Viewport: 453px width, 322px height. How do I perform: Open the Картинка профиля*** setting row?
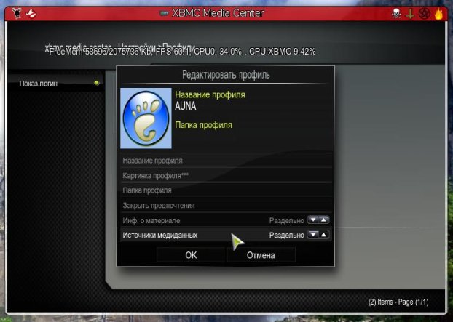click(226, 176)
